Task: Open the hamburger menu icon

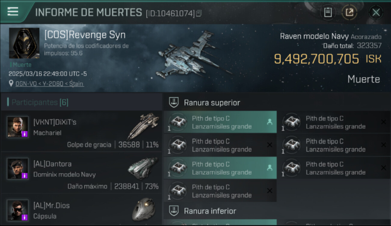Action: pos(13,11)
